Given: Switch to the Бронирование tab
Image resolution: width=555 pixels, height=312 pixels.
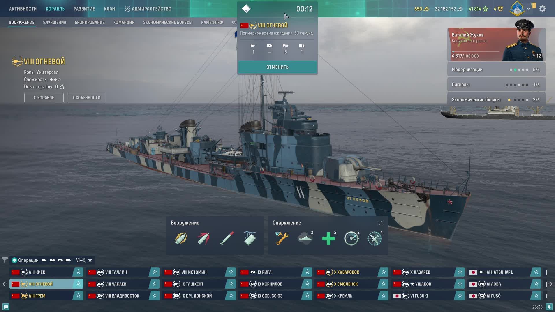Looking at the screenshot, I should click(x=90, y=22).
